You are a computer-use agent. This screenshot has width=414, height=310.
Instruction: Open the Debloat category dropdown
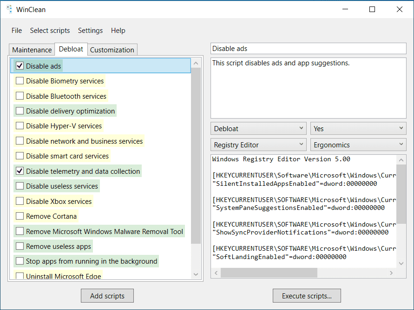coord(258,128)
